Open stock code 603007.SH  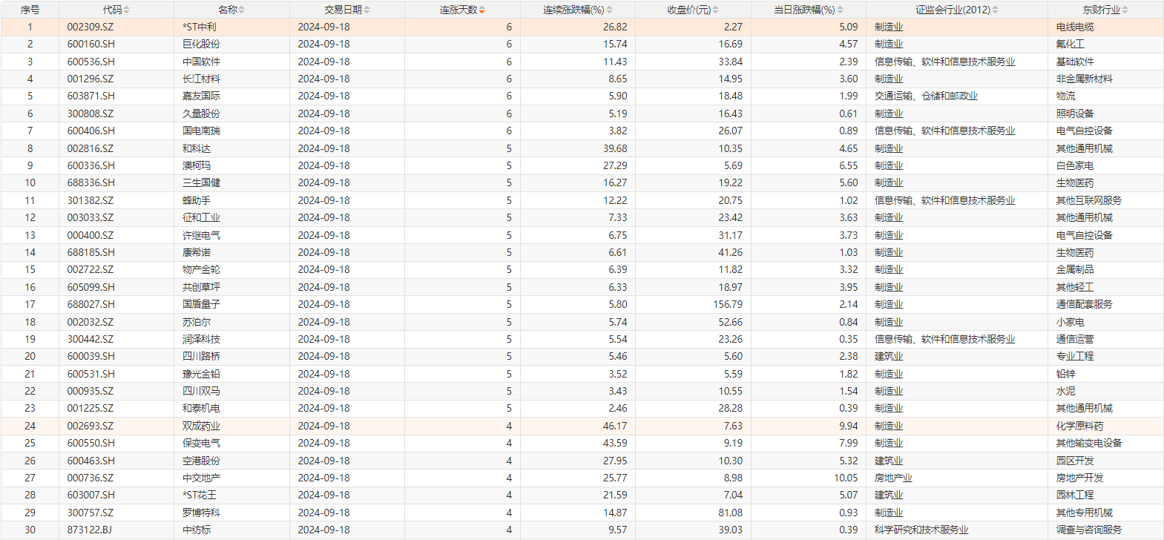coord(91,495)
